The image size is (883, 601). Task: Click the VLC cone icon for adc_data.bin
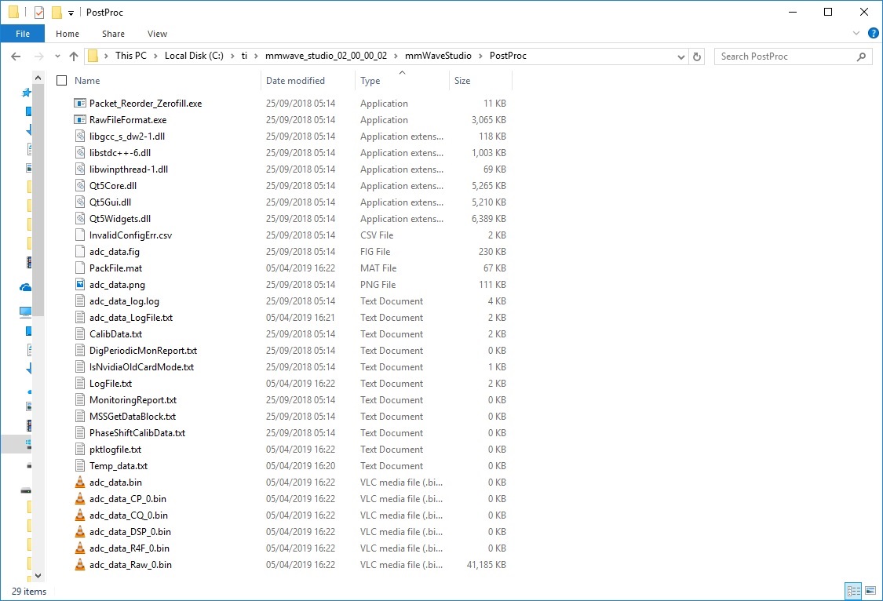click(80, 483)
